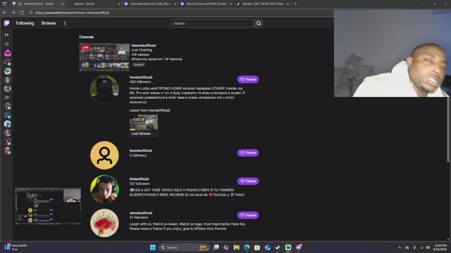Viewport: 451px width, 253px height.
Task: Click the Just Chatting category link
Action: (x=142, y=50)
